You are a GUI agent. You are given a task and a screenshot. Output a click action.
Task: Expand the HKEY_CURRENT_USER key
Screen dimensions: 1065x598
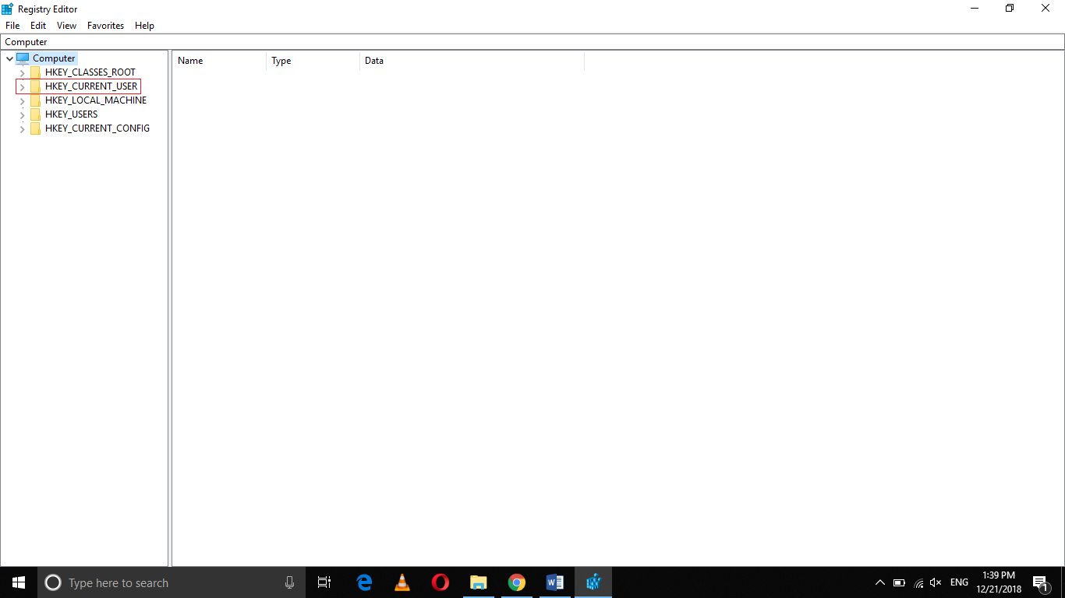pyautogui.click(x=22, y=86)
